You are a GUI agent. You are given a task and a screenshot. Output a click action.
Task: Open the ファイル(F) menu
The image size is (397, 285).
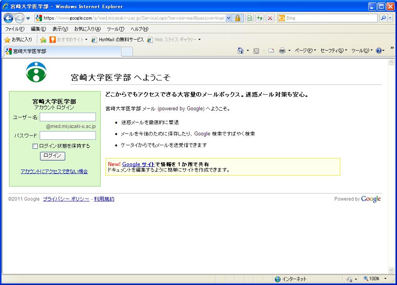[15, 29]
